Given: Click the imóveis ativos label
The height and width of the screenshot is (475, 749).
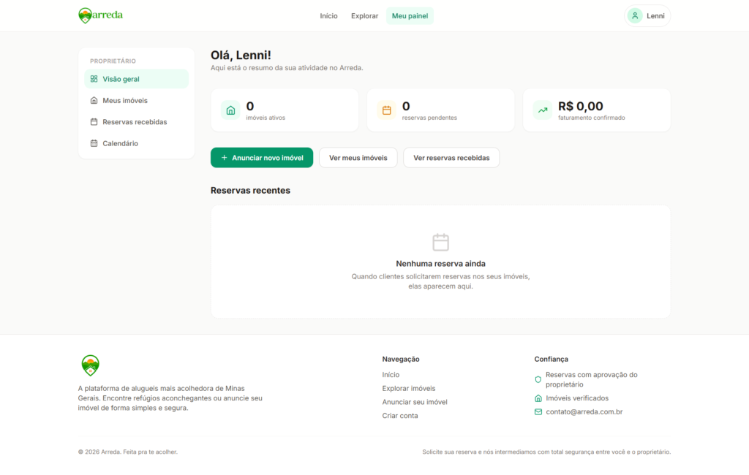Looking at the screenshot, I should click(x=266, y=118).
